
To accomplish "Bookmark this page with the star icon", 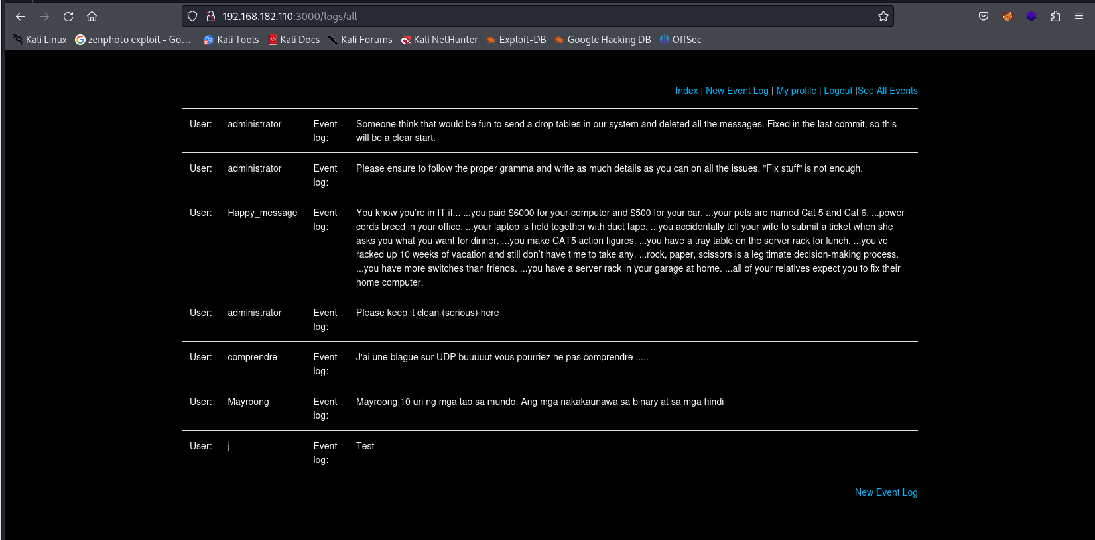I will pos(883,17).
